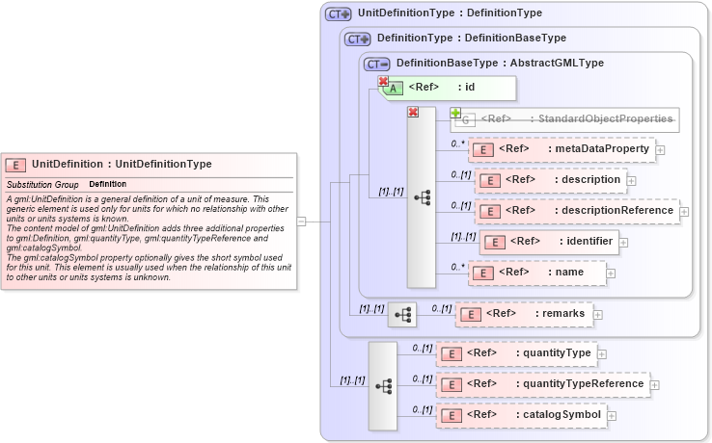This screenshot has height=443, width=712.
Task: Click the sequence compositor icon in DefinitionBaseType
Action: click(x=422, y=197)
